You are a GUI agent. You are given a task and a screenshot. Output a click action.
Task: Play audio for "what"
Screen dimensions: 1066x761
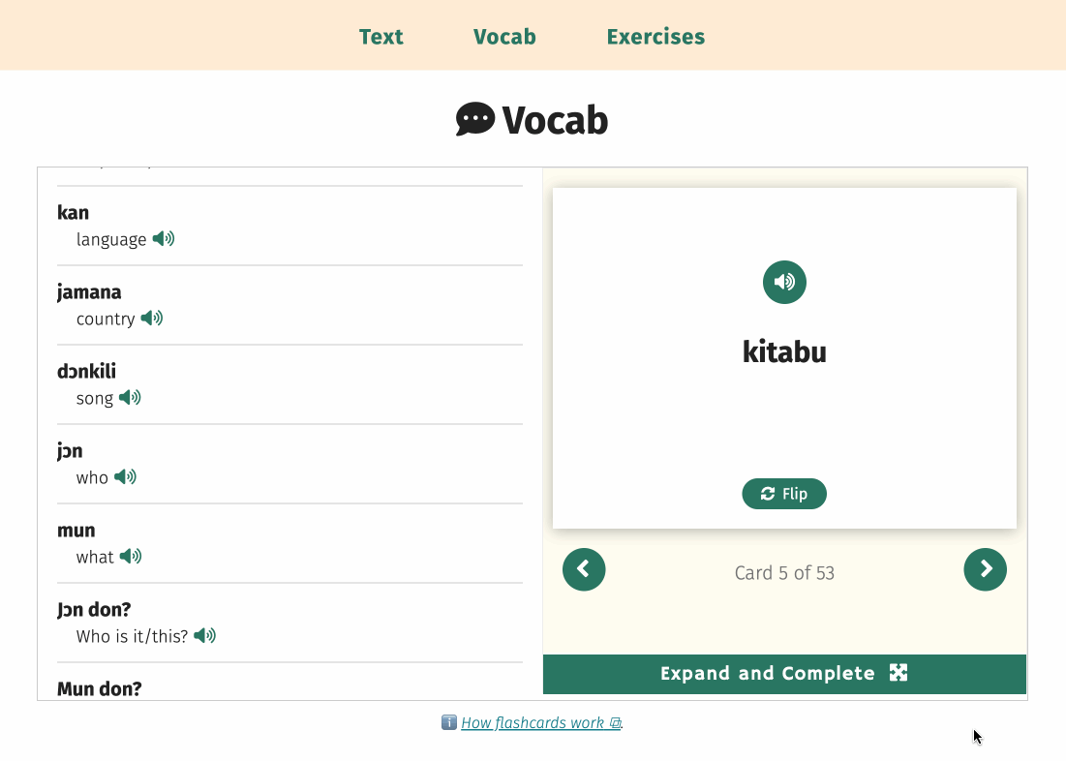tap(131, 557)
